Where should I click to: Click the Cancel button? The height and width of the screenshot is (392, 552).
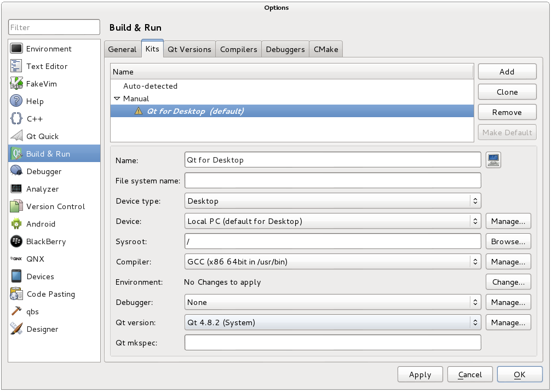pos(470,374)
